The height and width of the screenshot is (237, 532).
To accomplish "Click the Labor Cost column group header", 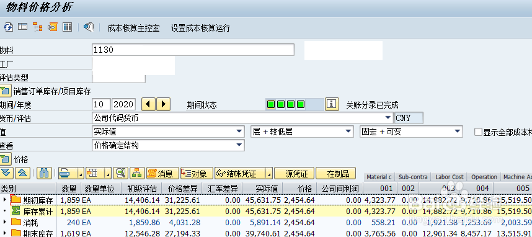I will 449,177.
